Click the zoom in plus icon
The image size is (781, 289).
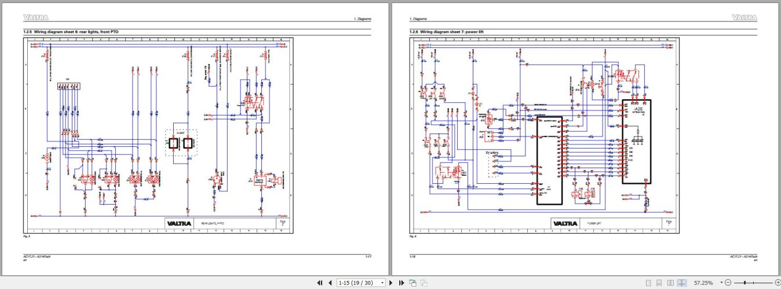(777, 283)
